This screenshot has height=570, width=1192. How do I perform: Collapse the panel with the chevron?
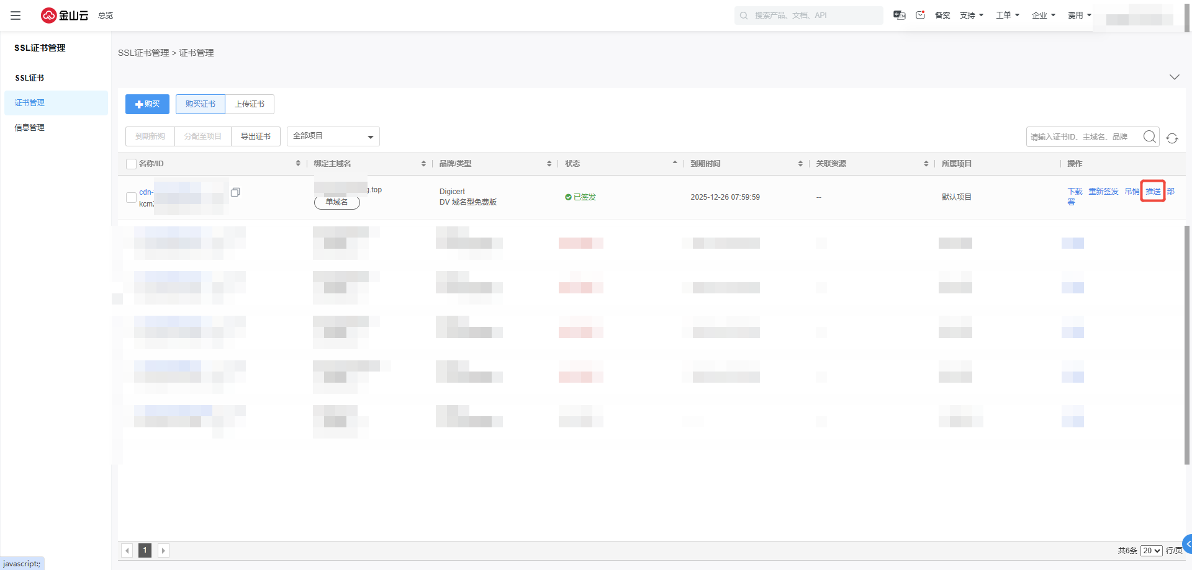(x=1174, y=77)
